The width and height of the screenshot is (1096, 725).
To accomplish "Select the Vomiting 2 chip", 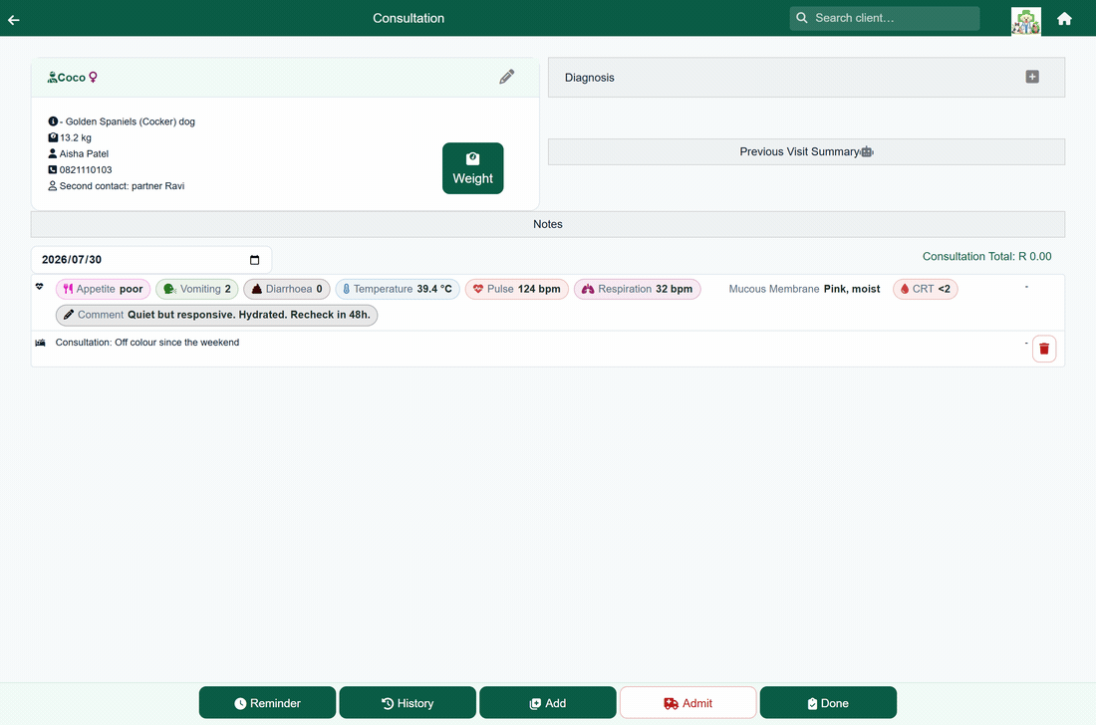I will tap(197, 289).
